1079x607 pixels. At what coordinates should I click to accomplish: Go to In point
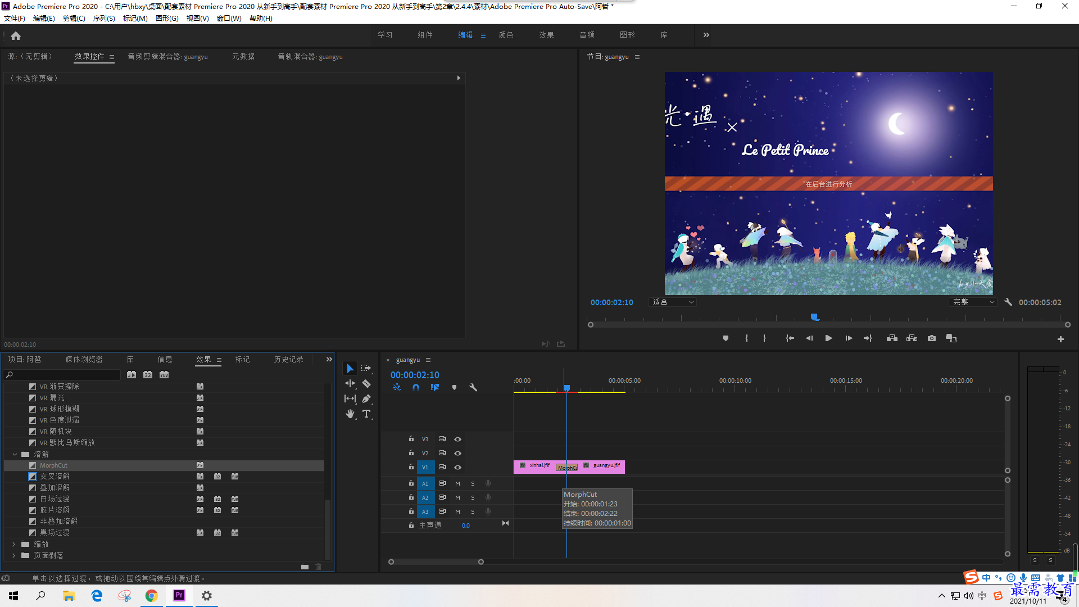[790, 338]
